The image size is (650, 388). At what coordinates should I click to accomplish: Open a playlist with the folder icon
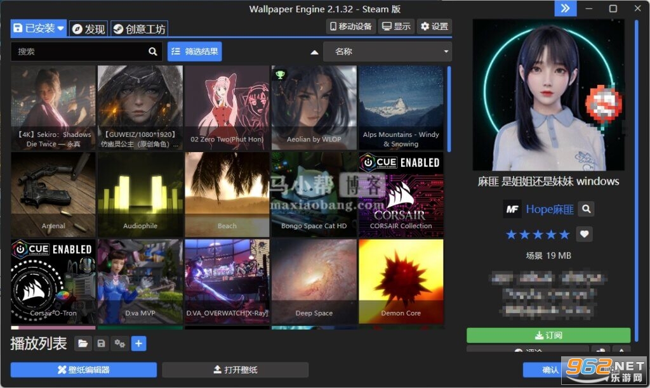click(x=83, y=343)
